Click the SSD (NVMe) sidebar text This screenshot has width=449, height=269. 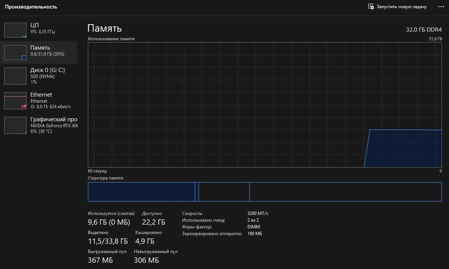(42, 76)
